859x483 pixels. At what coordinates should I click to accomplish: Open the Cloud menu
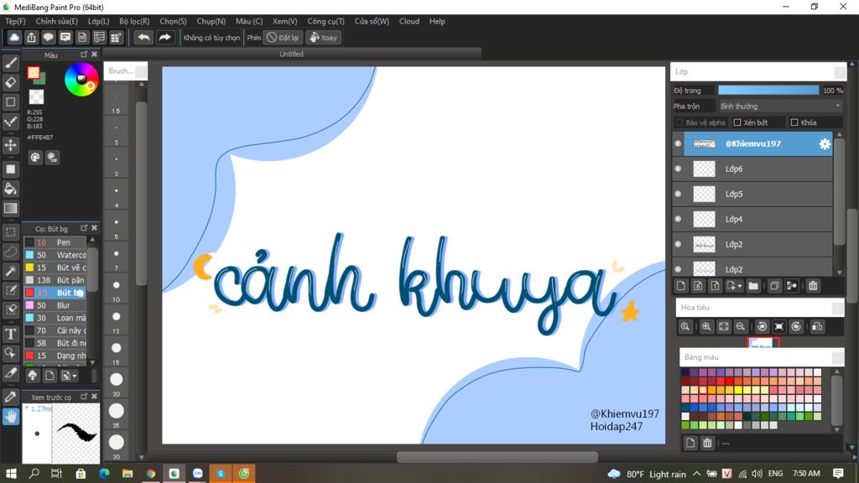(409, 21)
